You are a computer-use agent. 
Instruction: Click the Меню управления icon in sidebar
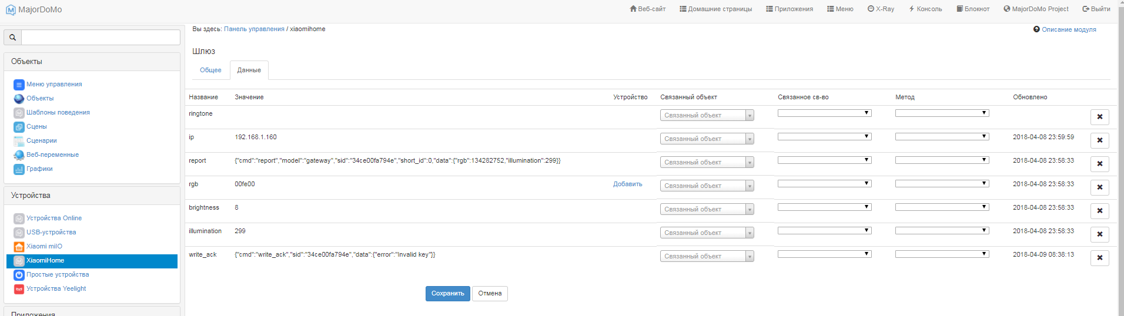19,85
